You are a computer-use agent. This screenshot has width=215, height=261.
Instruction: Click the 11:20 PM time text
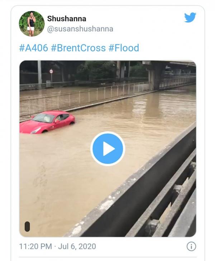coord(34,247)
